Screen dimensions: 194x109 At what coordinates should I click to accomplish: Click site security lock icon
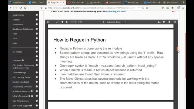coord(46,8)
